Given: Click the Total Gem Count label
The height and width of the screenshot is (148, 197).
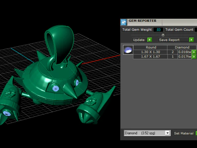Looking at the screenshot, I should click(x=179, y=30).
